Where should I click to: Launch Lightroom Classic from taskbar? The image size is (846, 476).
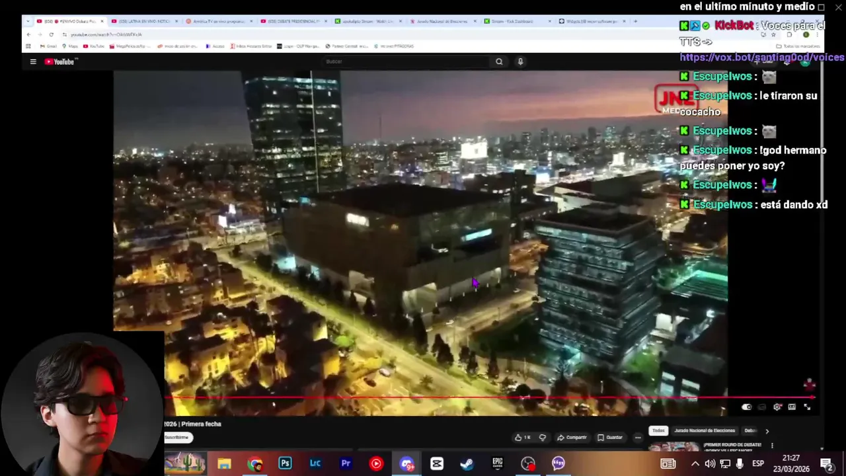click(315, 463)
